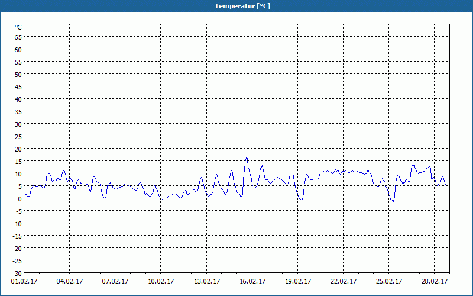Viewport: 473px width, 296px height.
Task: Click the 'Temperatur [°C]' chart title
Action: point(242,6)
